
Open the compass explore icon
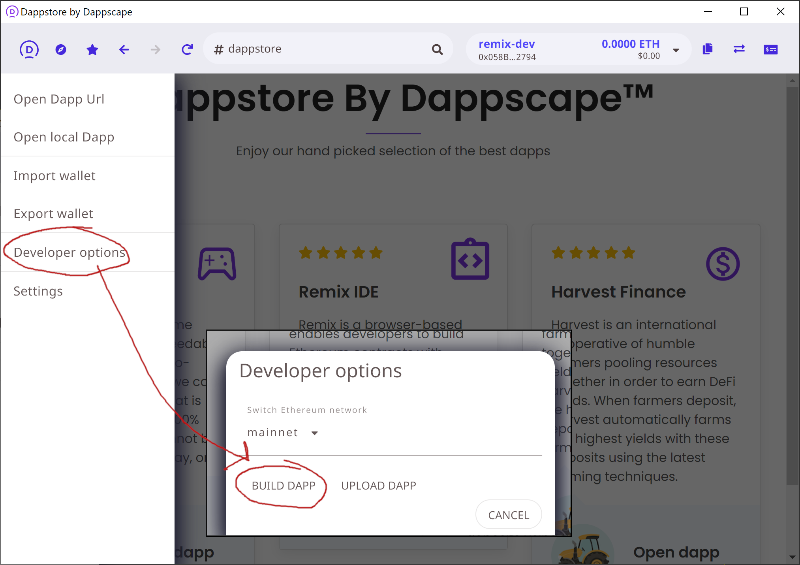point(61,49)
